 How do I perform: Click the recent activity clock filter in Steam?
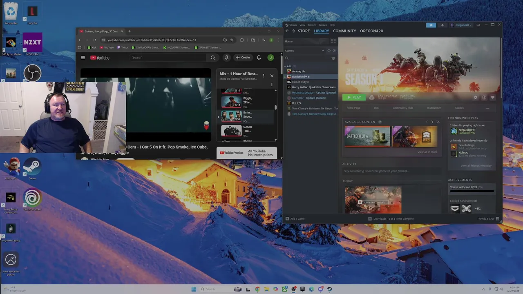[329, 51]
